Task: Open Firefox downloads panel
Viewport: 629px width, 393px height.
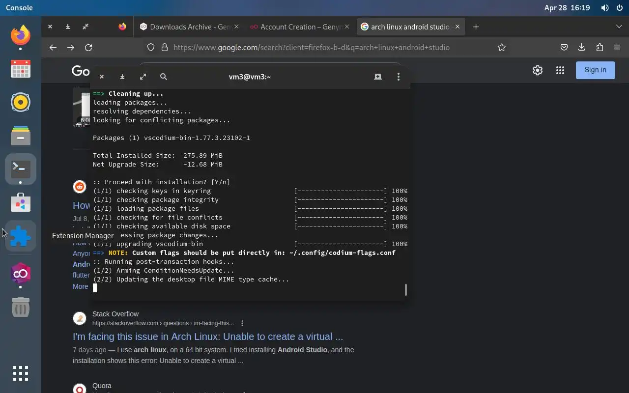Action: [582, 48]
